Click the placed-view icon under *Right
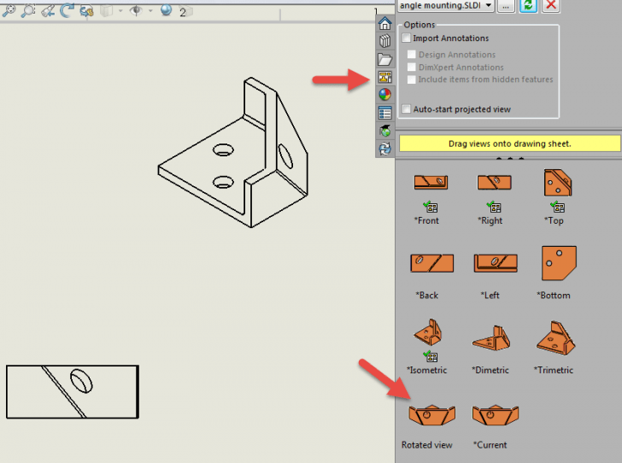Image resolution: width=622 pixels, height=463 pixels. (x=494, y=207)
